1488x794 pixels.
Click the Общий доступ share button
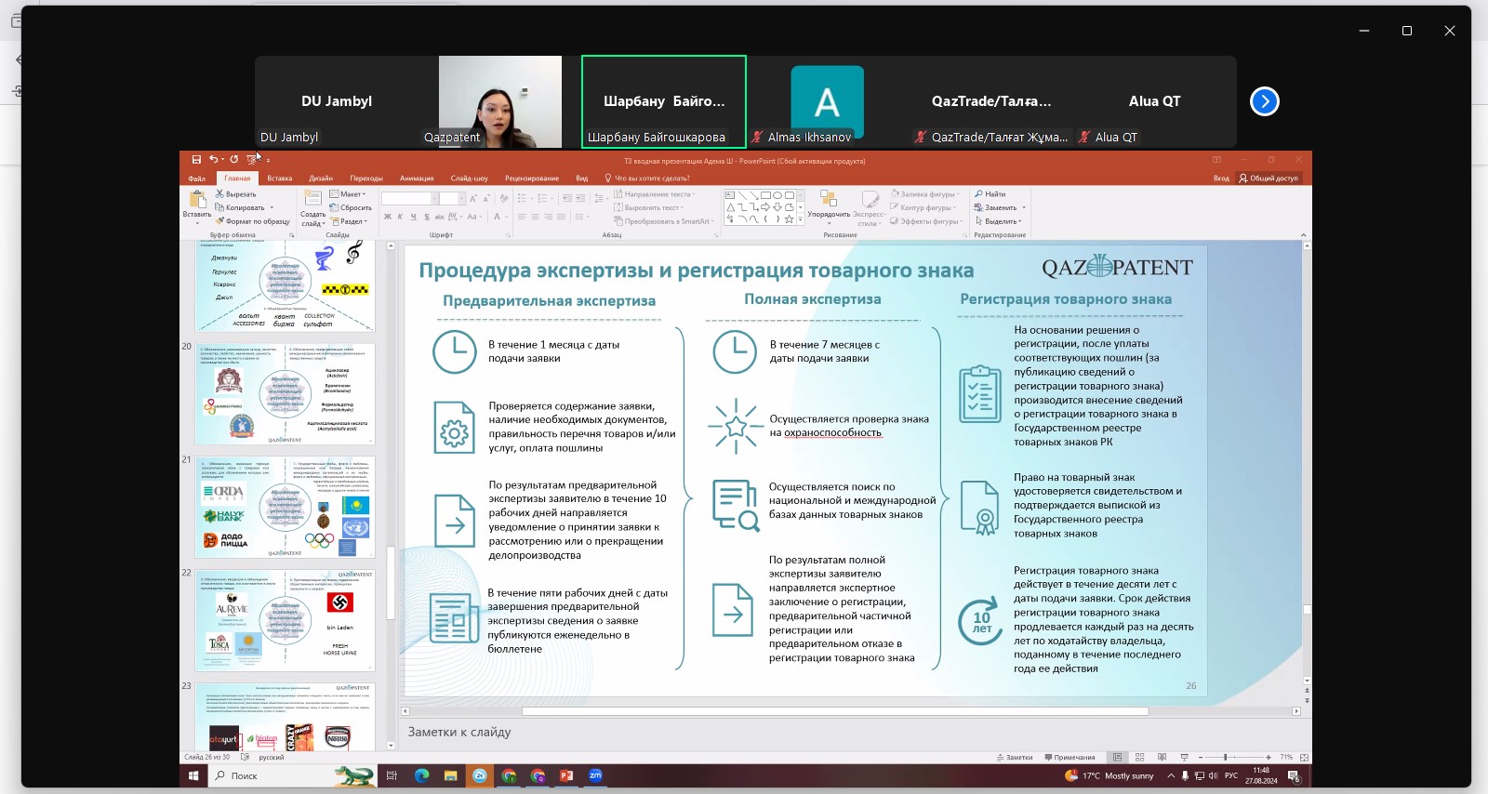pyautogui.click(x=1269, y=179)
